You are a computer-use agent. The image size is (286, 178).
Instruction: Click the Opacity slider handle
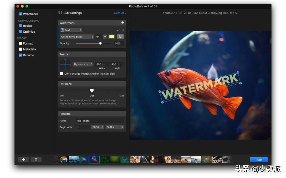[x=100, y=43]
